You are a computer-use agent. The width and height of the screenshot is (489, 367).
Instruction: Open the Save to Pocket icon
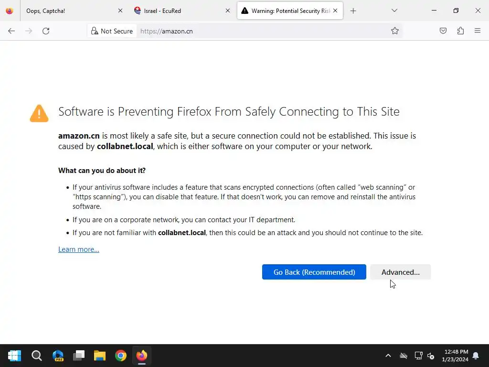coord(443,31)
